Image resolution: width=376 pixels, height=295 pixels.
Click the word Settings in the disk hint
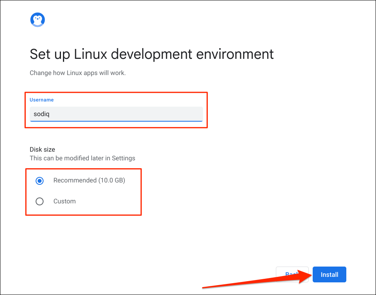[x=123, y=158]
